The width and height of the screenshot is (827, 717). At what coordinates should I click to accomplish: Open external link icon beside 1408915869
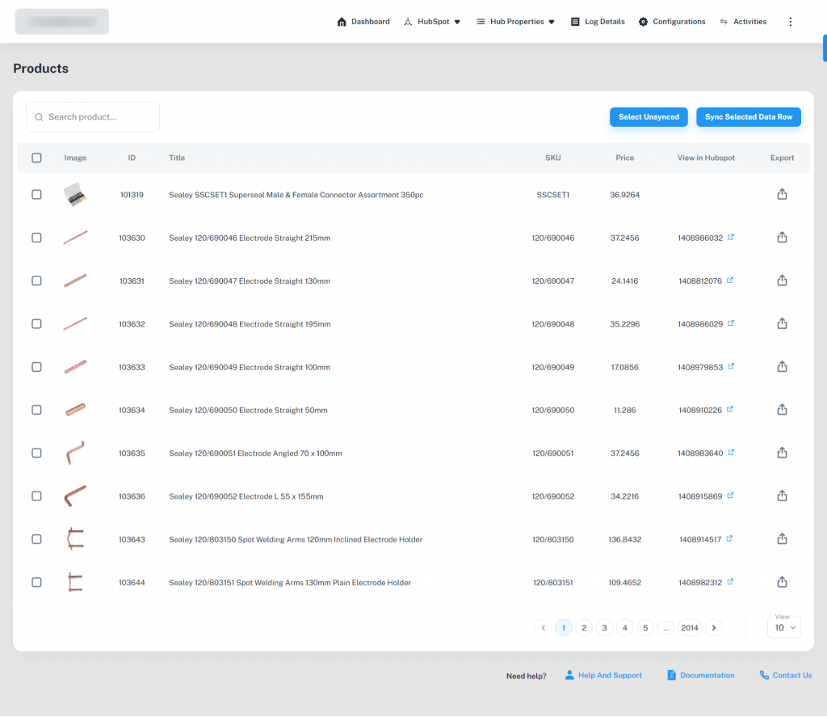click(730, 496)
